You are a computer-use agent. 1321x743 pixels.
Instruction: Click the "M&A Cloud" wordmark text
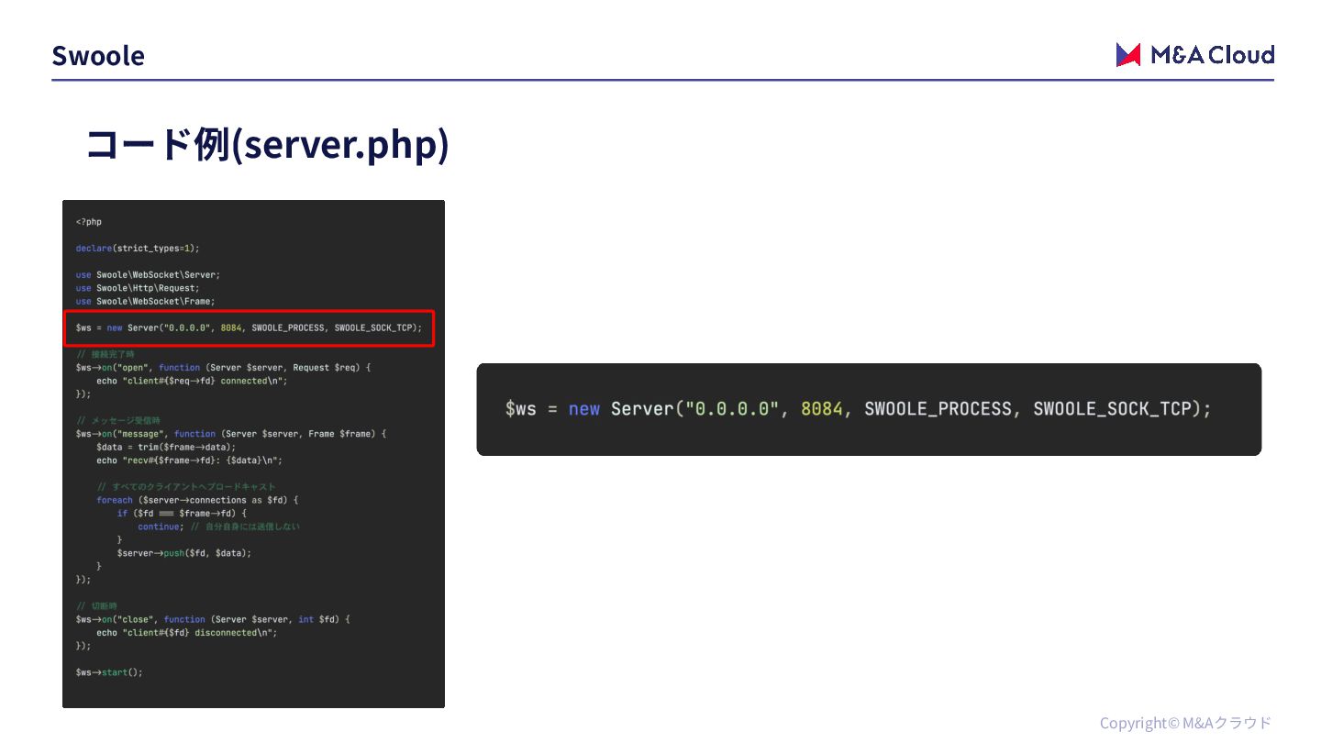(x=1212, y=55)
